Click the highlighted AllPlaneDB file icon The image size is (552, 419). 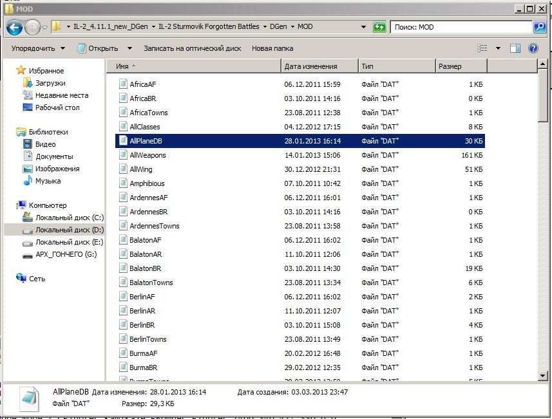click(123, 141)
